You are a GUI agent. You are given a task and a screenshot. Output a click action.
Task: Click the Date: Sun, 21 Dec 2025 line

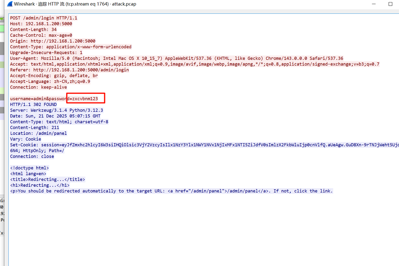tap(55, 116)
